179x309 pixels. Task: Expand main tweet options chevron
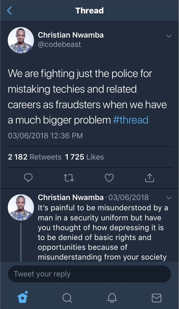click(x=169, y=36)
